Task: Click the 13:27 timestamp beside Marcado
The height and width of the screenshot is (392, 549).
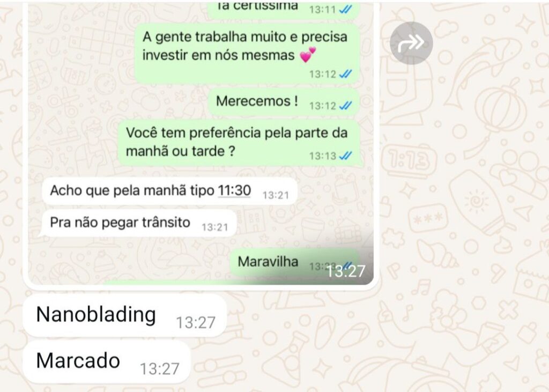Action: [159, 369]
